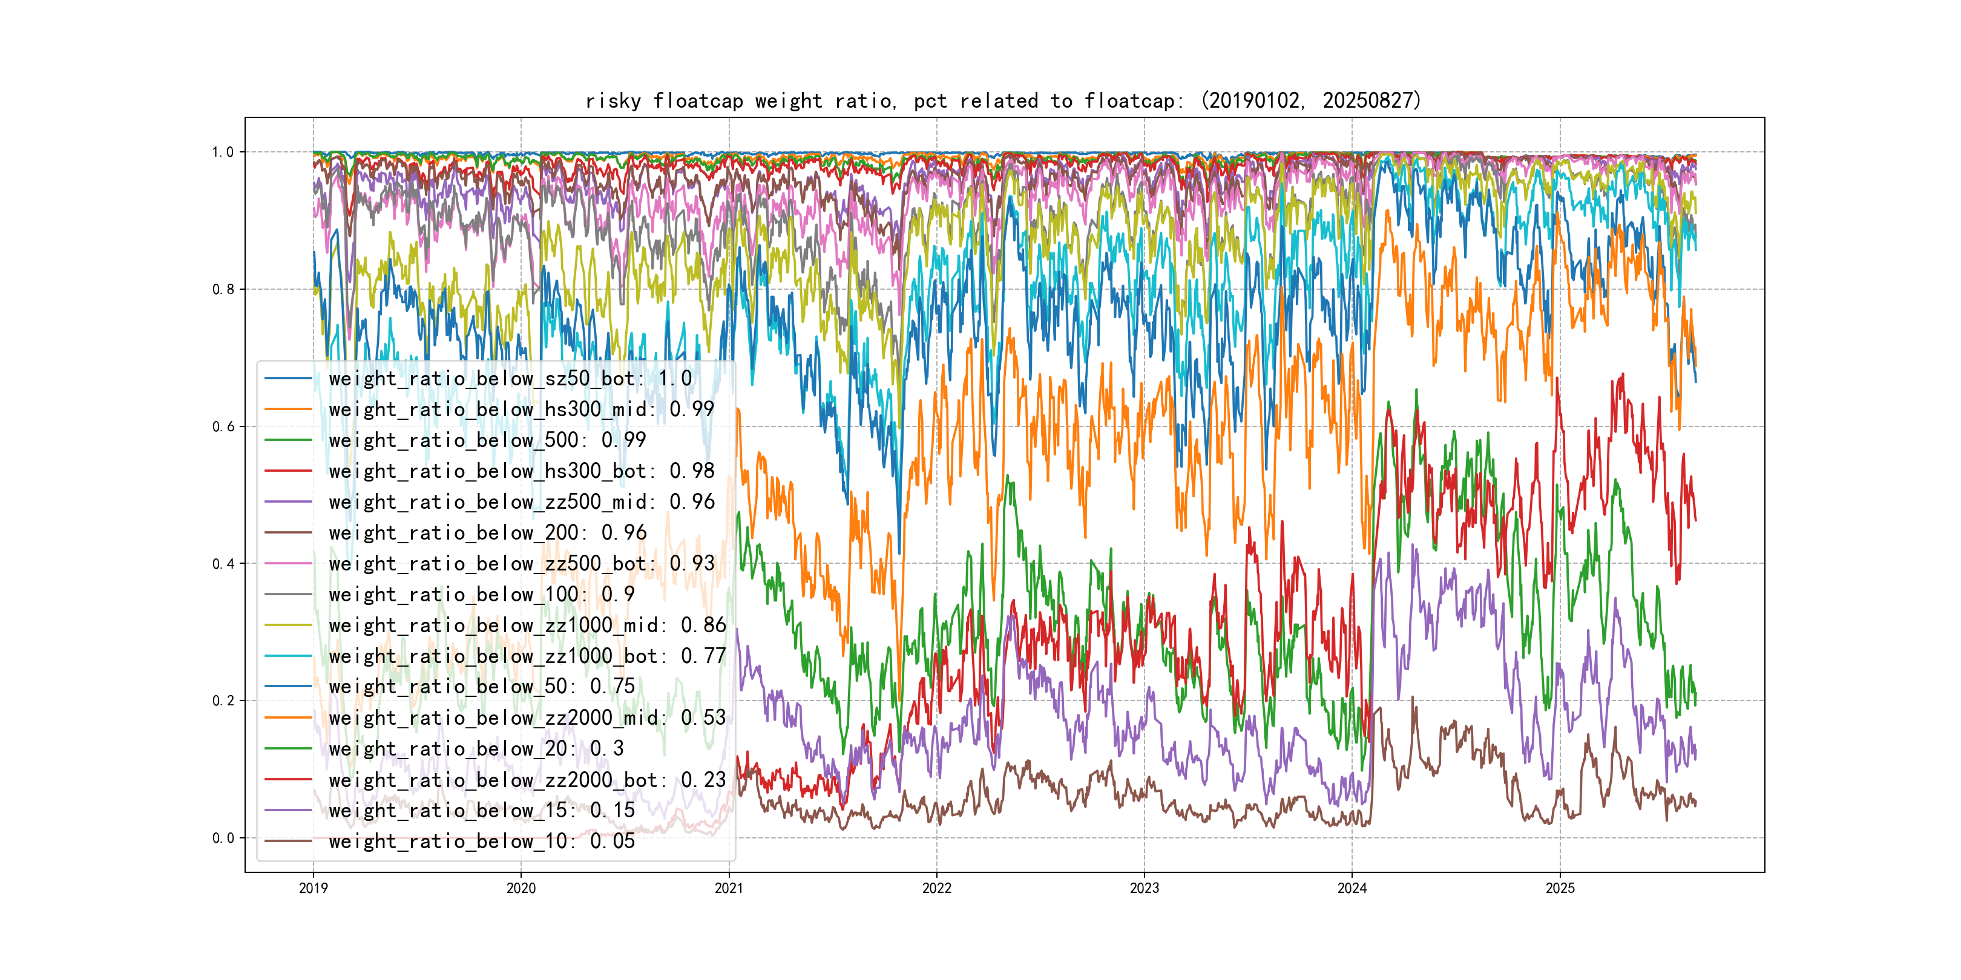1961x980 pixels.
Task: Click the pink line swatch for zz500_bot
Action: 287,564
